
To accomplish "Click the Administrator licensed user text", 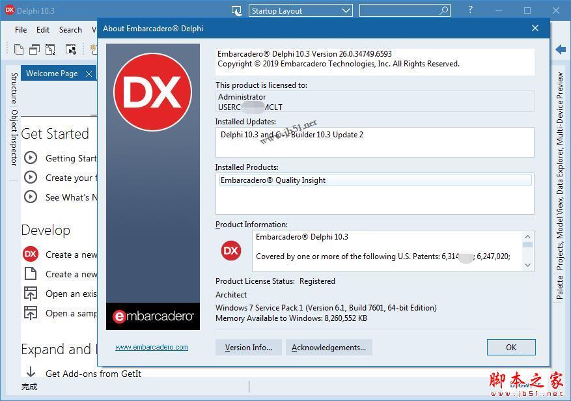I will [242, 97].
